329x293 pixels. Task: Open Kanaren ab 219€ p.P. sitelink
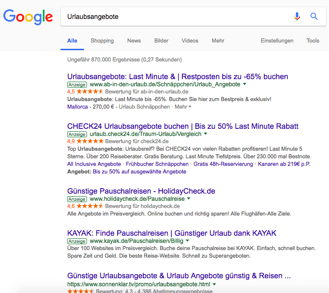[x=284, y=164]
